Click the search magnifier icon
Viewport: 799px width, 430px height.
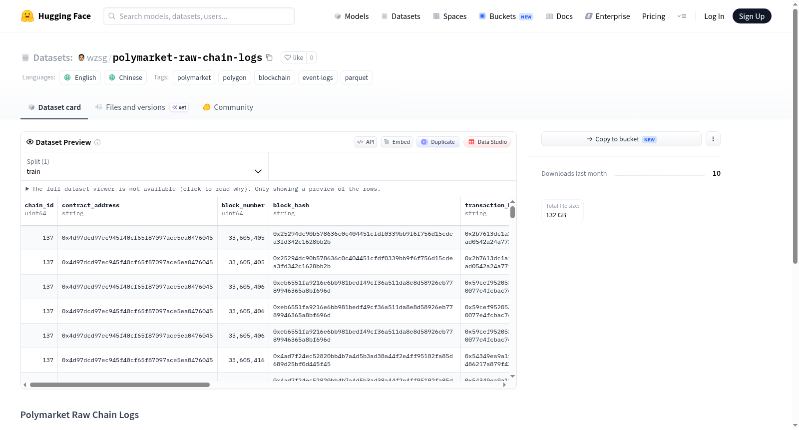[112, 16]
